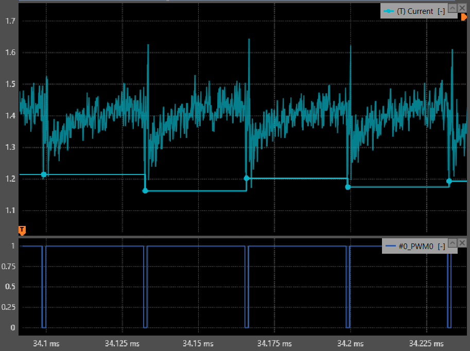Image resolution: width=470 pixels, height=351 pixels.
Task: Click the orange trigger level marker at right edge
Action: pos(464,17)
